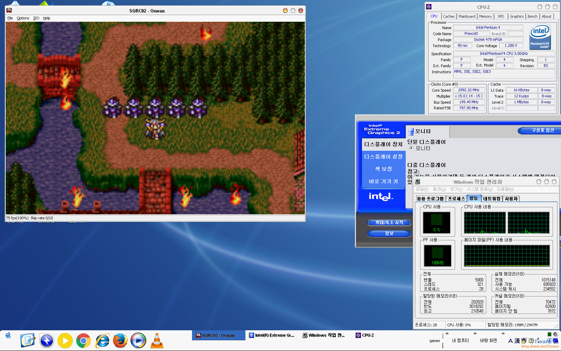This screenshot has height=351, width=561.
Task: Open the 시스템 종료(U) menu in Task Manager
Action: 480,189
